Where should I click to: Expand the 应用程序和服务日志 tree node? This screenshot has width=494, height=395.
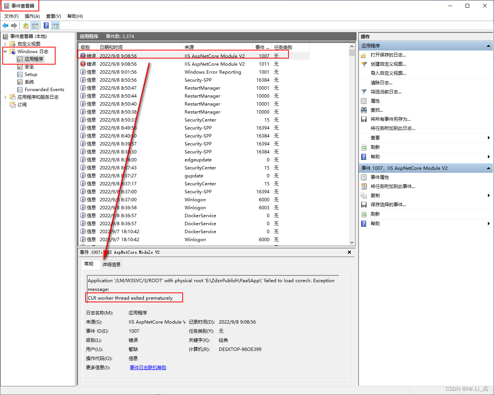(5, 97)
